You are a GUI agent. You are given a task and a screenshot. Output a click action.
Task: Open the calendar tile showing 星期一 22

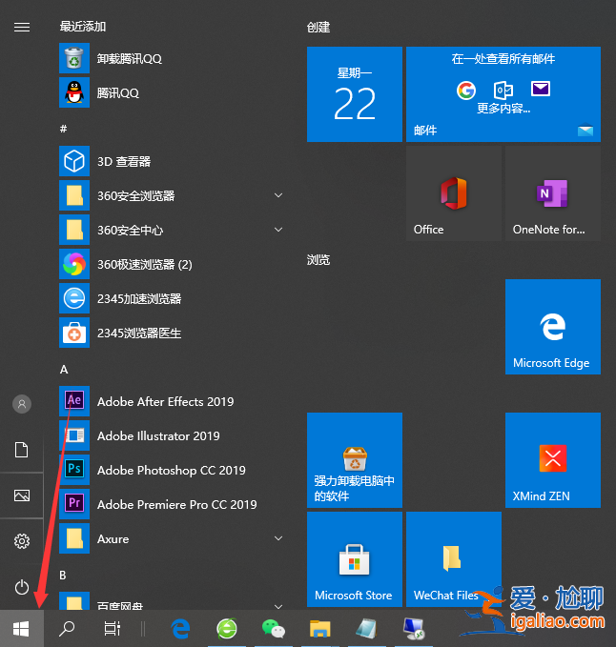(355, 94)
